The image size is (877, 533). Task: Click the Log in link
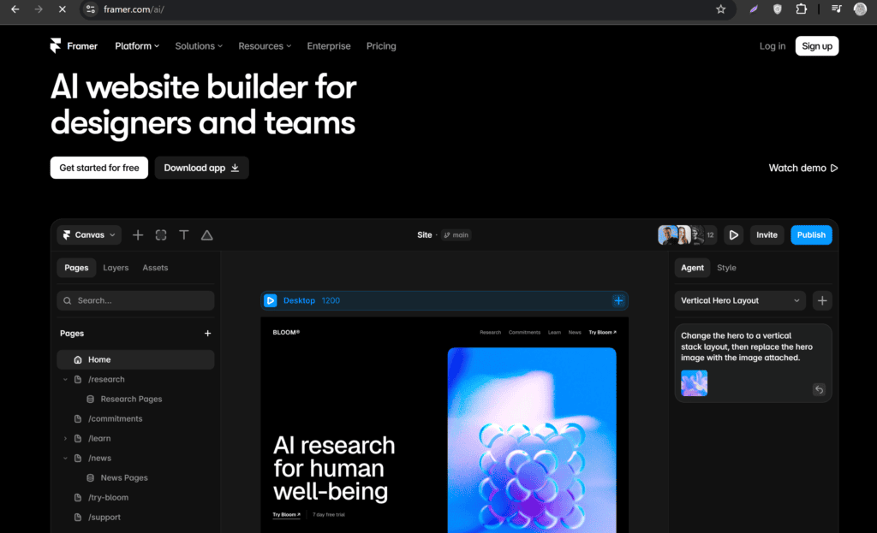click(x=773, y=46)
